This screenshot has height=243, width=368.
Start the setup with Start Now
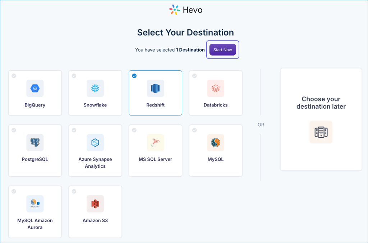tap(222, 49)
